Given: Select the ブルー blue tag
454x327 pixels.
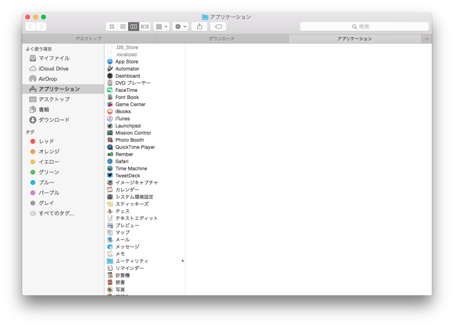Looking at the screenshot, I should tap(63, 182).
